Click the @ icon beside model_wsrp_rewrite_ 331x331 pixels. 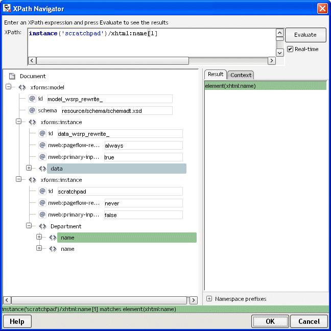32,99
